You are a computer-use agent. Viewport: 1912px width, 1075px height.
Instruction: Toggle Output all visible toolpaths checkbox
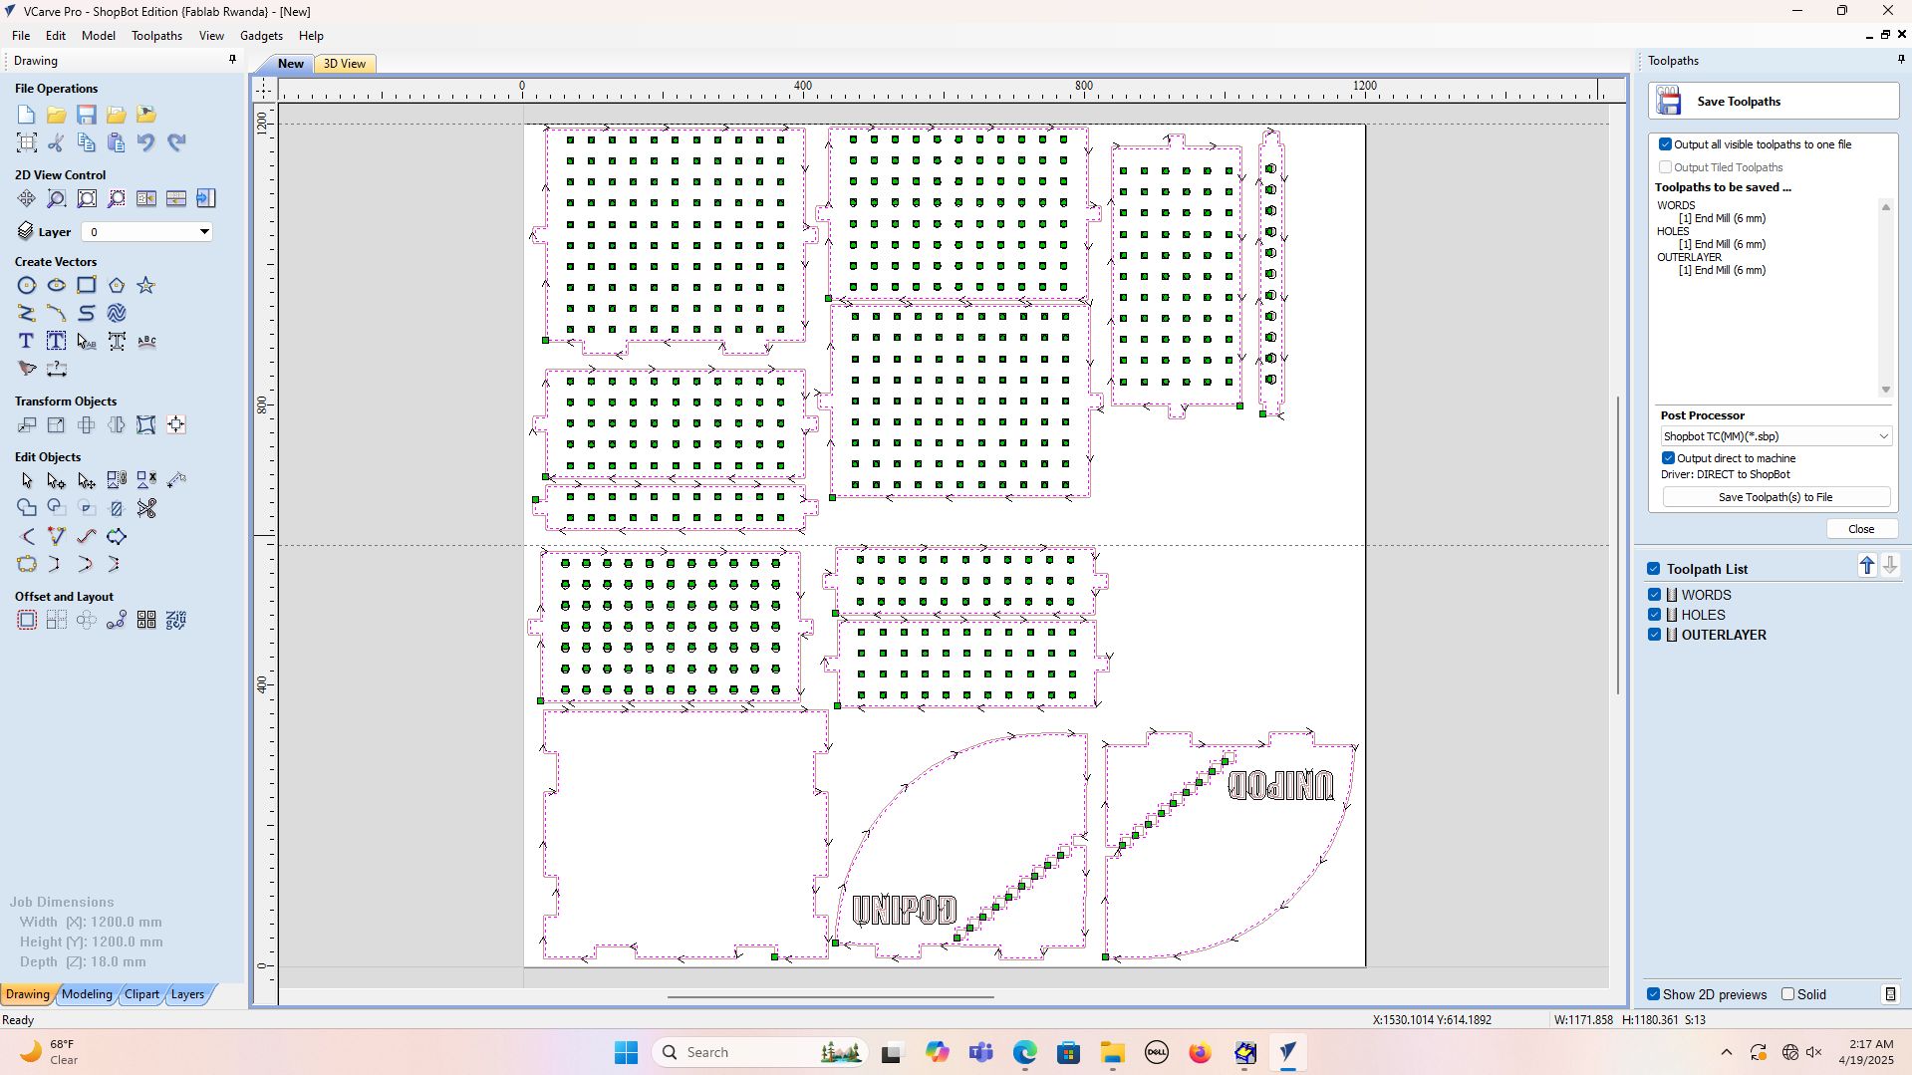[1665, 144]
